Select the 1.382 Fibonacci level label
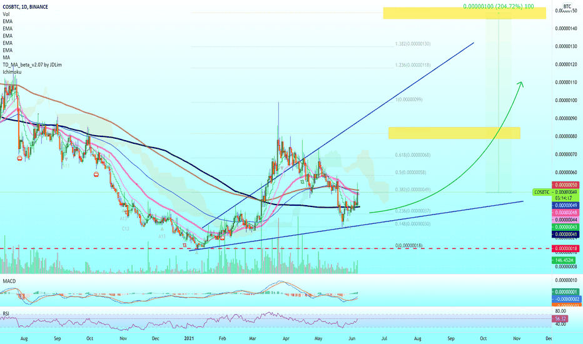583x344 pixels. click(x=413, y=44)
